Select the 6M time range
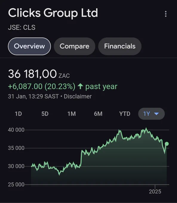177x203 pixels. coord(98,114)
